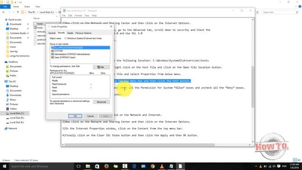Click This PC in the address breadcrumb
Viewport: 302px width, 170px height.
[32, 12]
